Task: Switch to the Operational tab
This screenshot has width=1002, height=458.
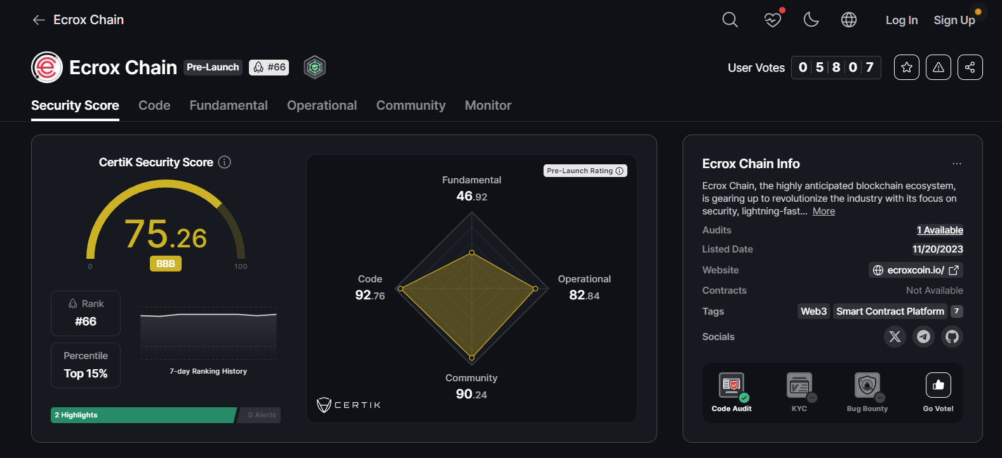Action: coord(322,105)
